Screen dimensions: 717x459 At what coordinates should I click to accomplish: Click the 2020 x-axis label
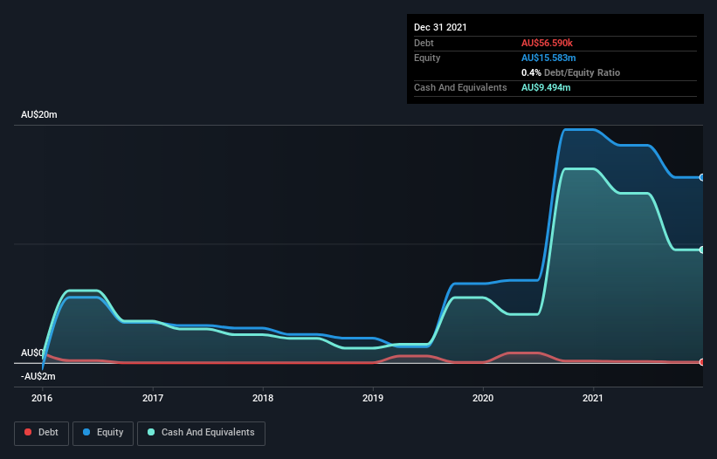coord(483,398)
